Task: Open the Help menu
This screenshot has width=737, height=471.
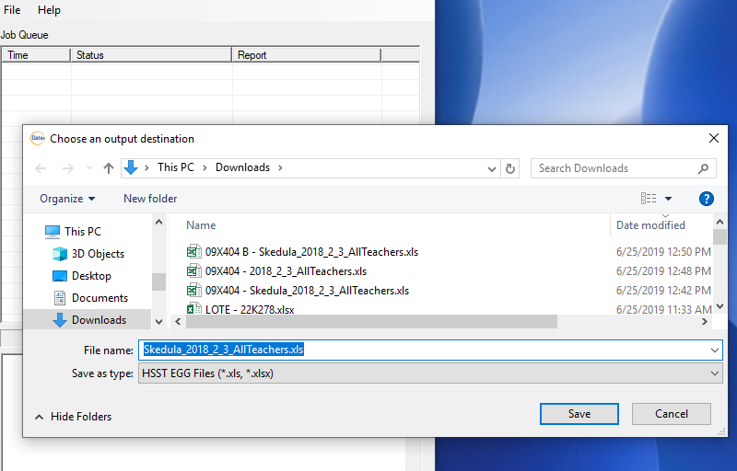Action: tap(49, 10)
